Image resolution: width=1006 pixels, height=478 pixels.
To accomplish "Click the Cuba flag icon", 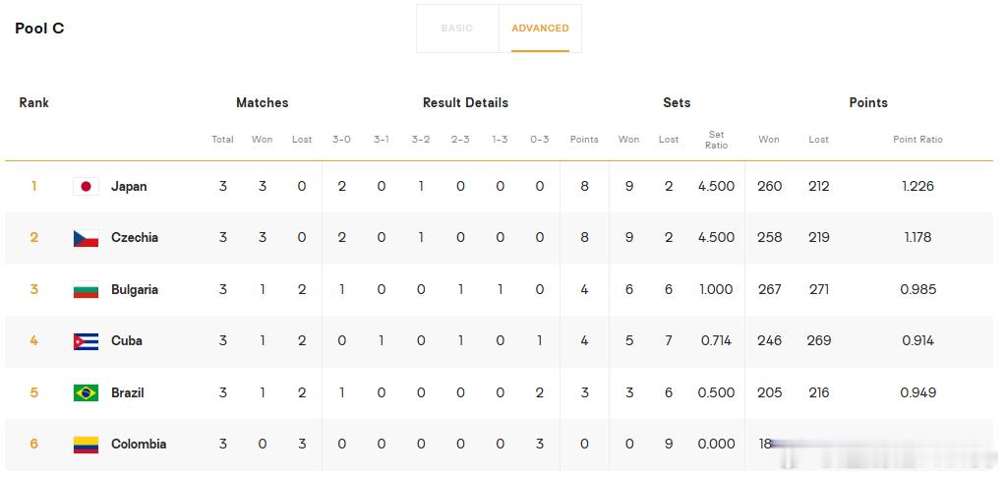I will 86,341.
